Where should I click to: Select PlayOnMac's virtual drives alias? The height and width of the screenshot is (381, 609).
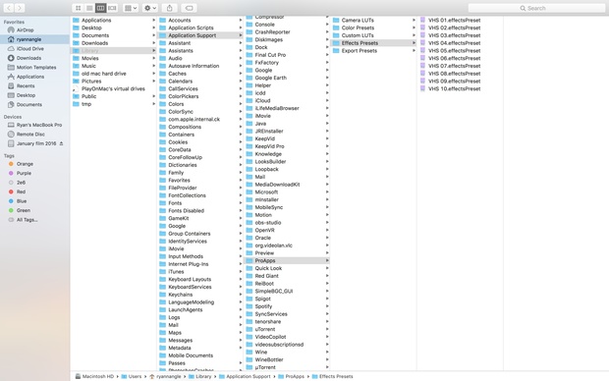coord(113,88)
